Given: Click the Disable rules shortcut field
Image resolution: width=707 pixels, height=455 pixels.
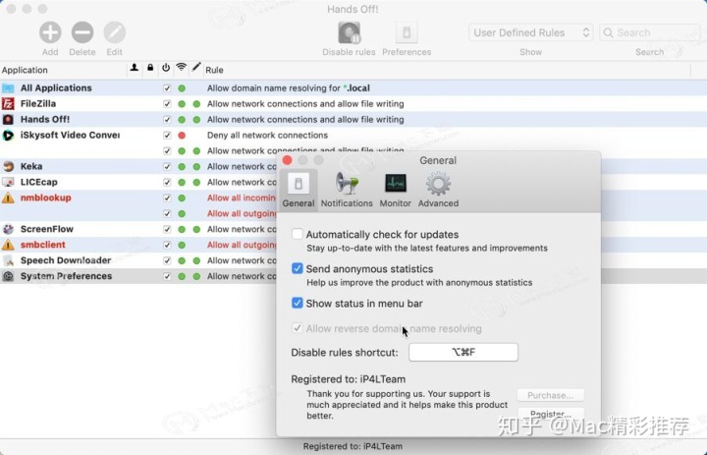Looking at the screenshot, I should pos(463,352).
